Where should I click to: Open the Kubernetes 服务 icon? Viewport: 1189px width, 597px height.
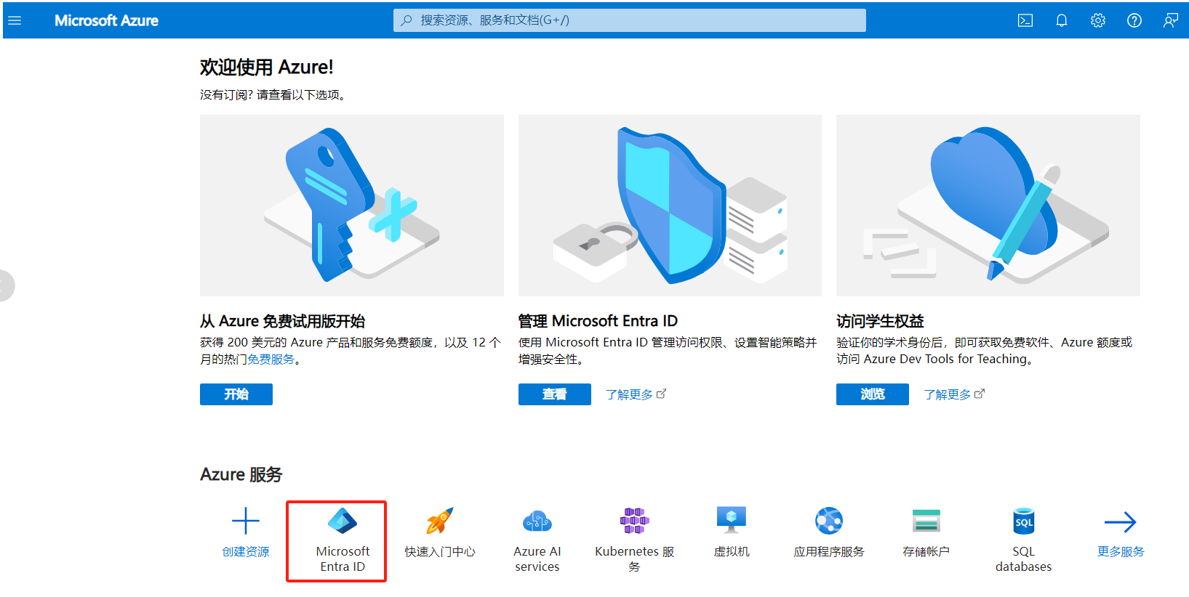pyautogui.click(x=634, y=521)
